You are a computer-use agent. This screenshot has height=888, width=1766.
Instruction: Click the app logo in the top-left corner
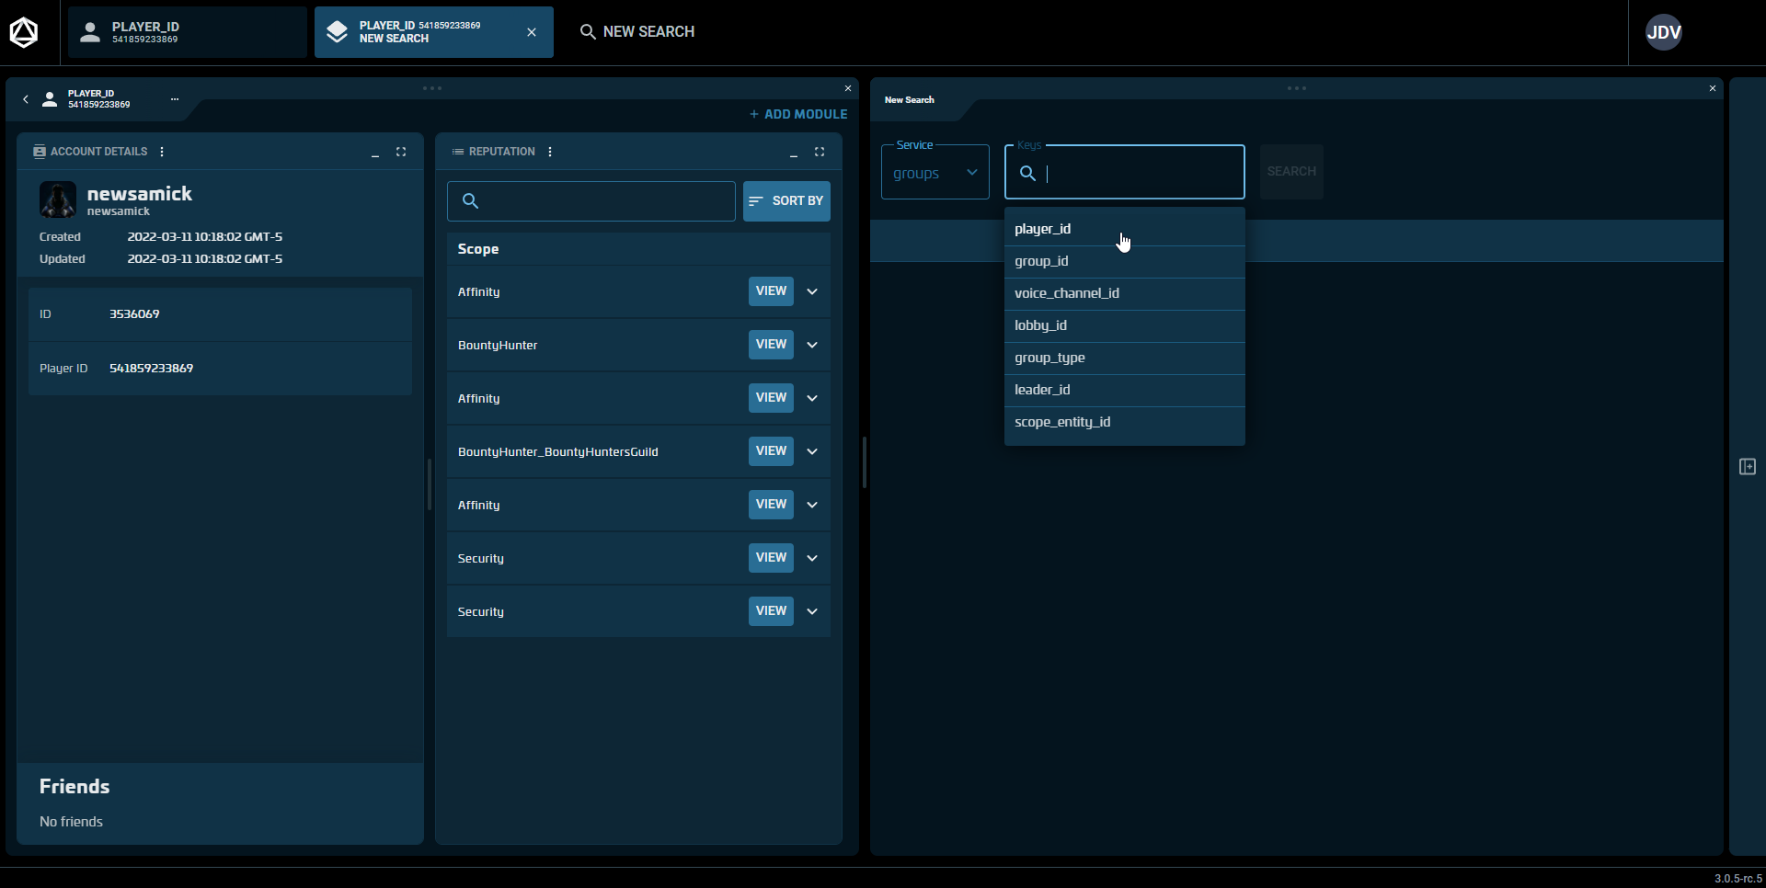coord(24,32)
